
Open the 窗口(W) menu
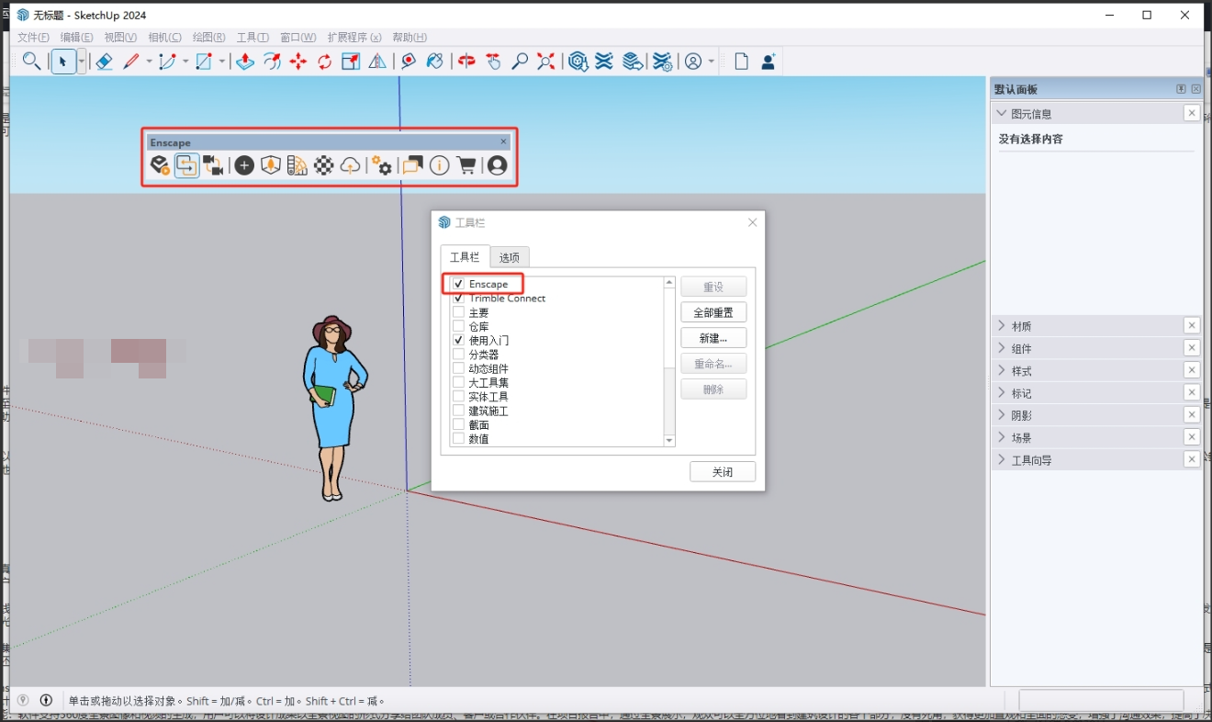(298, 38)
